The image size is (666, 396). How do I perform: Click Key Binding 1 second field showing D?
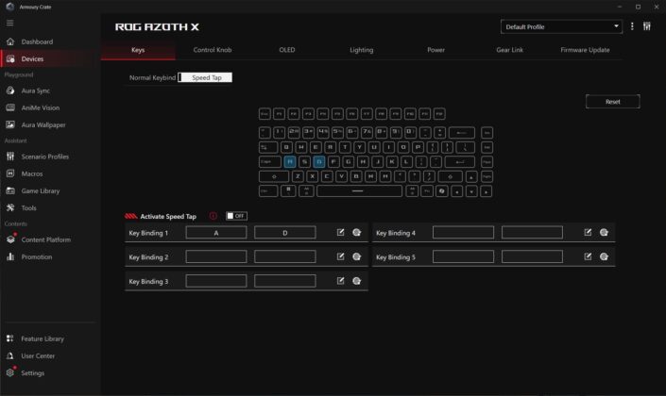[285, 232]
